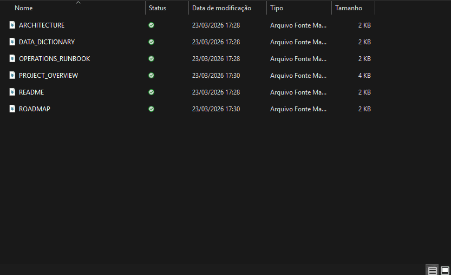The height and width of the screenshot is (275, 451).
Task: Sort files by the Nome column
Action: click(24, 8)
